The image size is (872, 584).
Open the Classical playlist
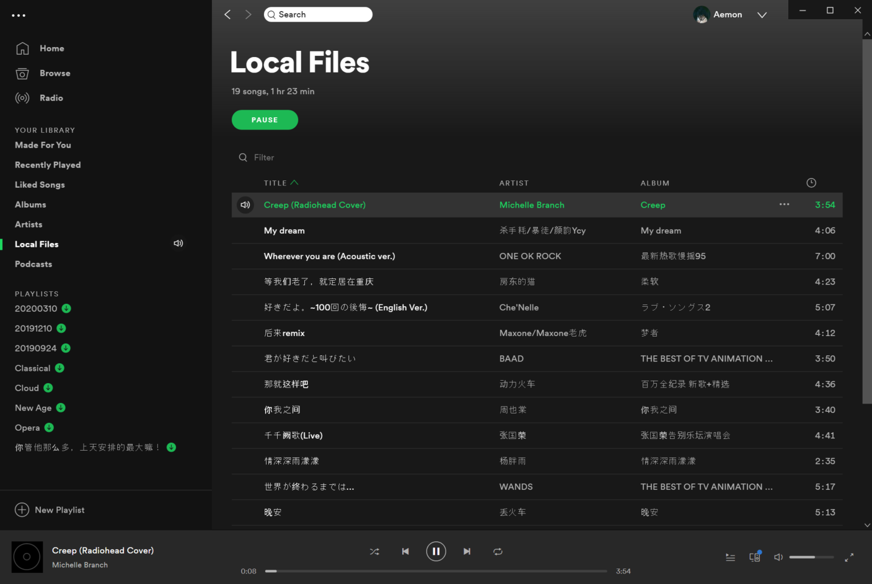32,368
